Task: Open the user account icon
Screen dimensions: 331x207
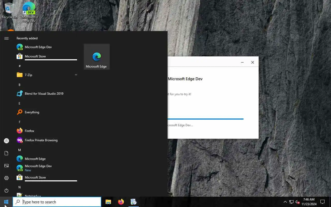Action: (6, 141)
